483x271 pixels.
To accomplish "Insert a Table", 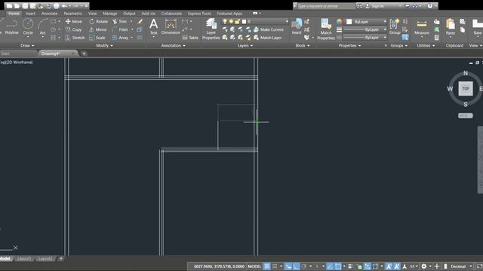I will (190, 38).
